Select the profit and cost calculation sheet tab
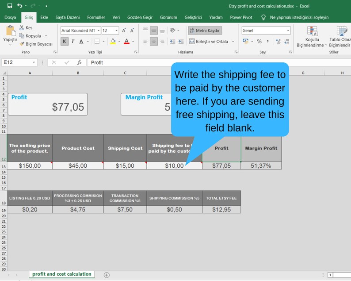 (62, 274)
